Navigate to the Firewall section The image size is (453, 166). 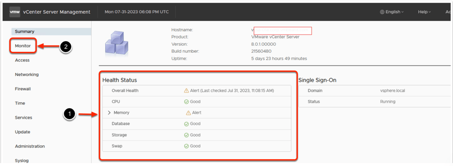[x=23, y=89]
